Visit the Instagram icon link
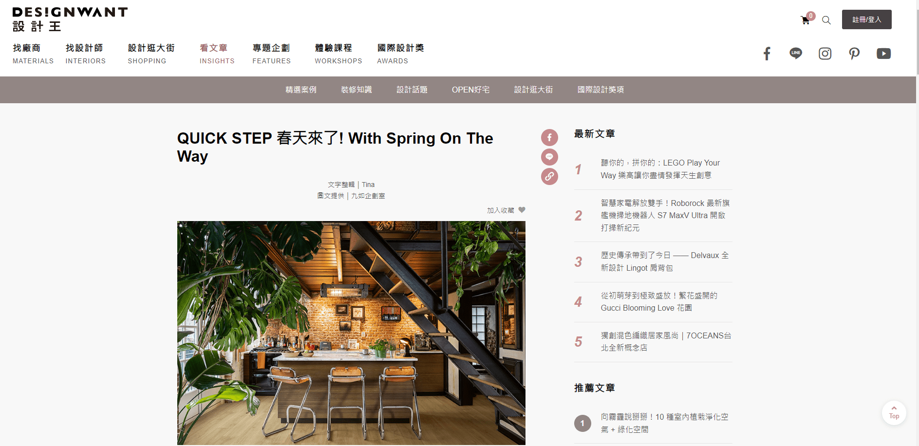Screen dimensions: 919x446 (x=825, y=54)
